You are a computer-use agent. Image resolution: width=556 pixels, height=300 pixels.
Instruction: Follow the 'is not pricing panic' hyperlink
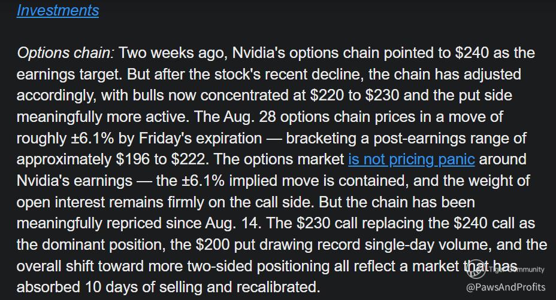pyautogui.click(x=412, y=159)
